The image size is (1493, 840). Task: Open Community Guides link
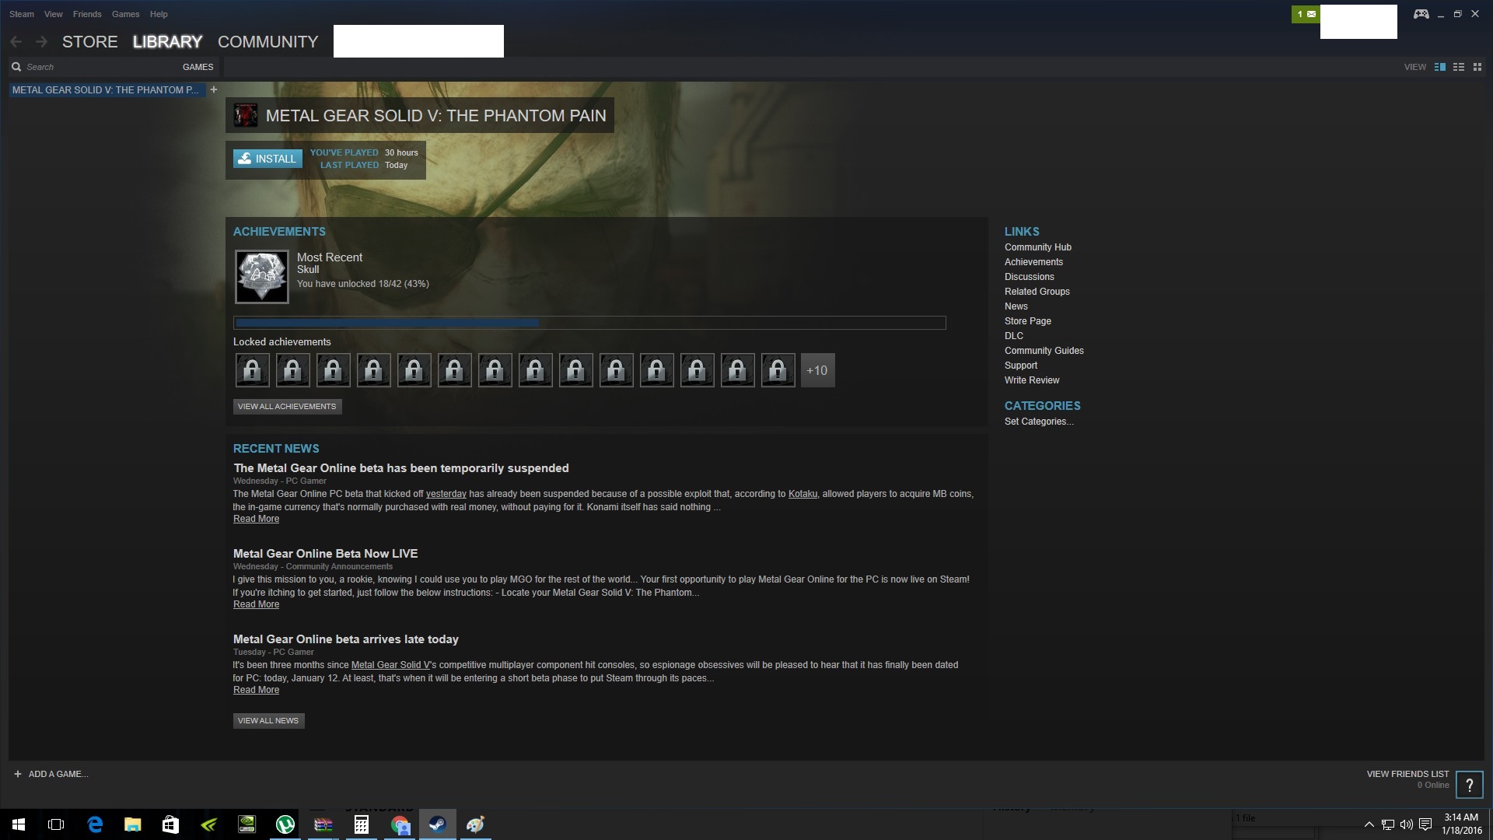(x=1044, y=351)
